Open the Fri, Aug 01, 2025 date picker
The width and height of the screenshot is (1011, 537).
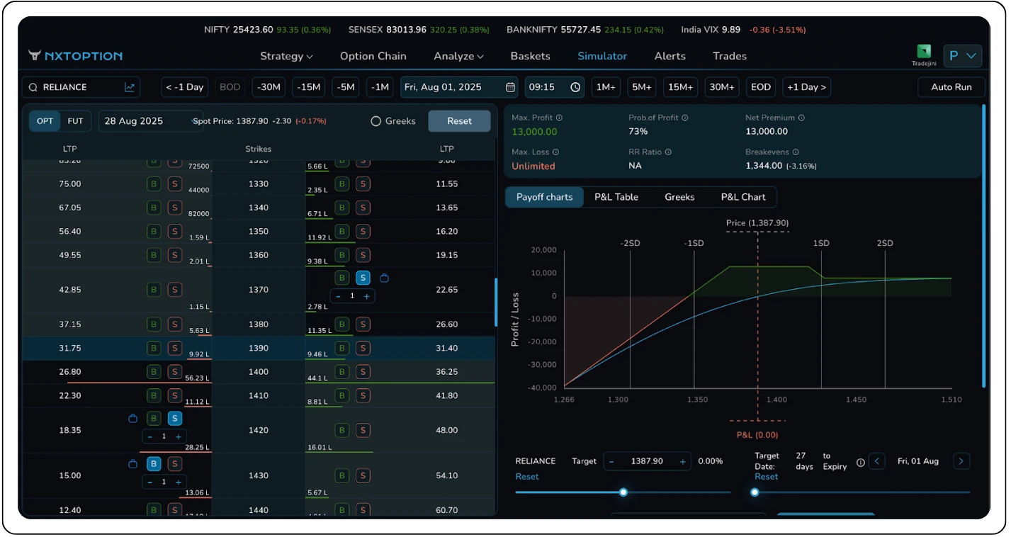(459, 87)
